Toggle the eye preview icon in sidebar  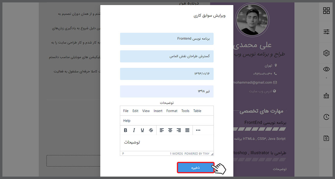[326, 69]
